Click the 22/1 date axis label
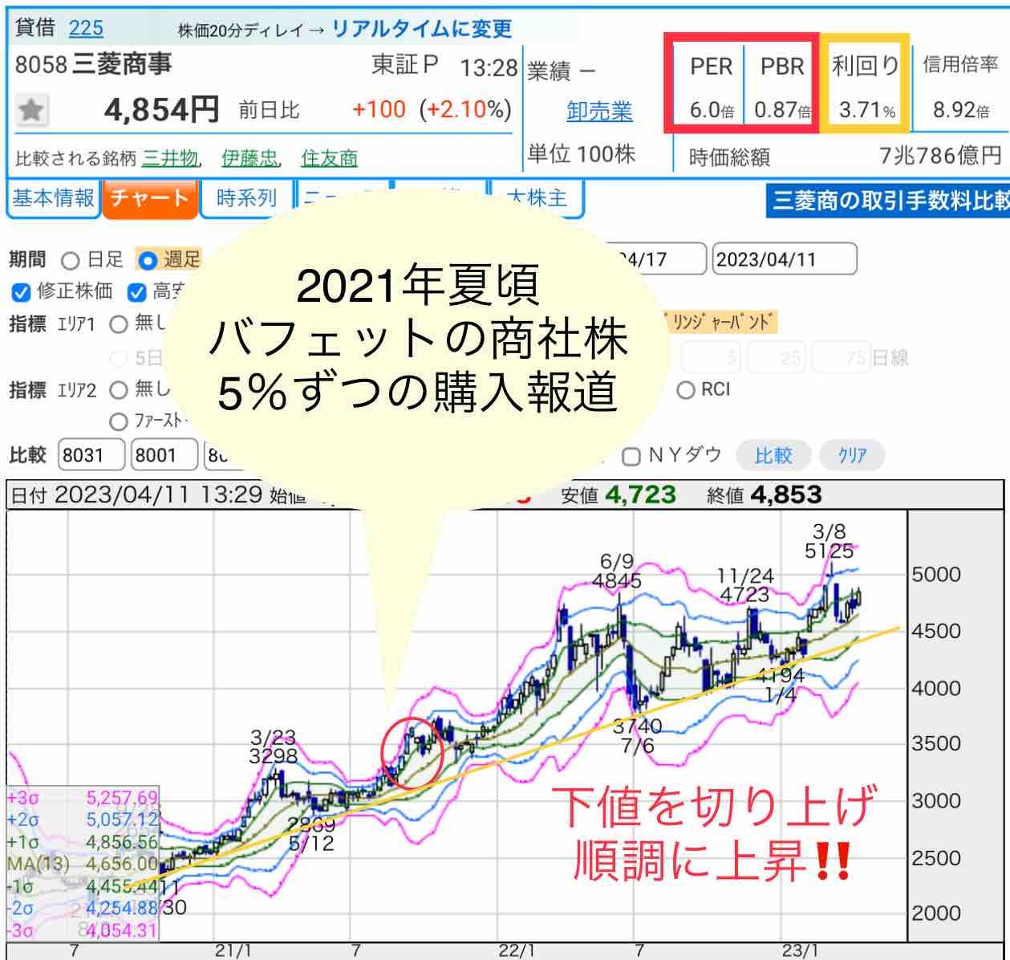Viewport: 1010px width, 960px height. point(517,951)
